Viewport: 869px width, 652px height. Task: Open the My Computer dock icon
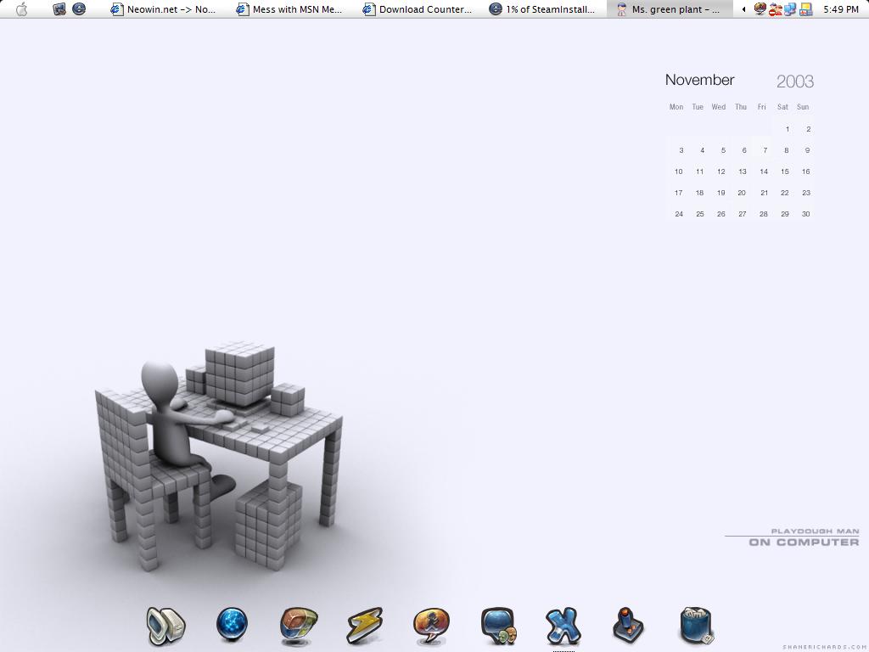165,627
